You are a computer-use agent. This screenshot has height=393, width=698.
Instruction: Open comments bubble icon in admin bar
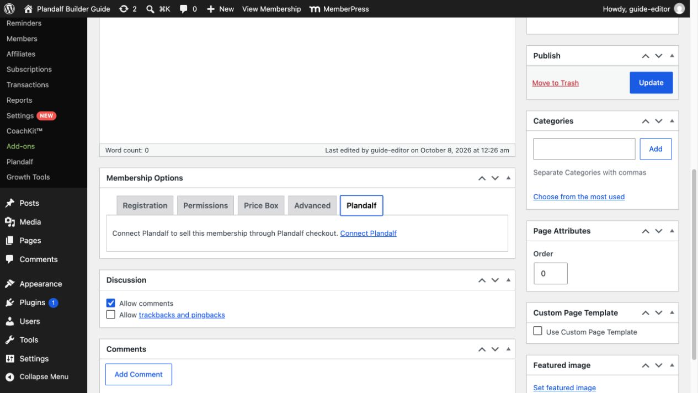pos(184,9)
